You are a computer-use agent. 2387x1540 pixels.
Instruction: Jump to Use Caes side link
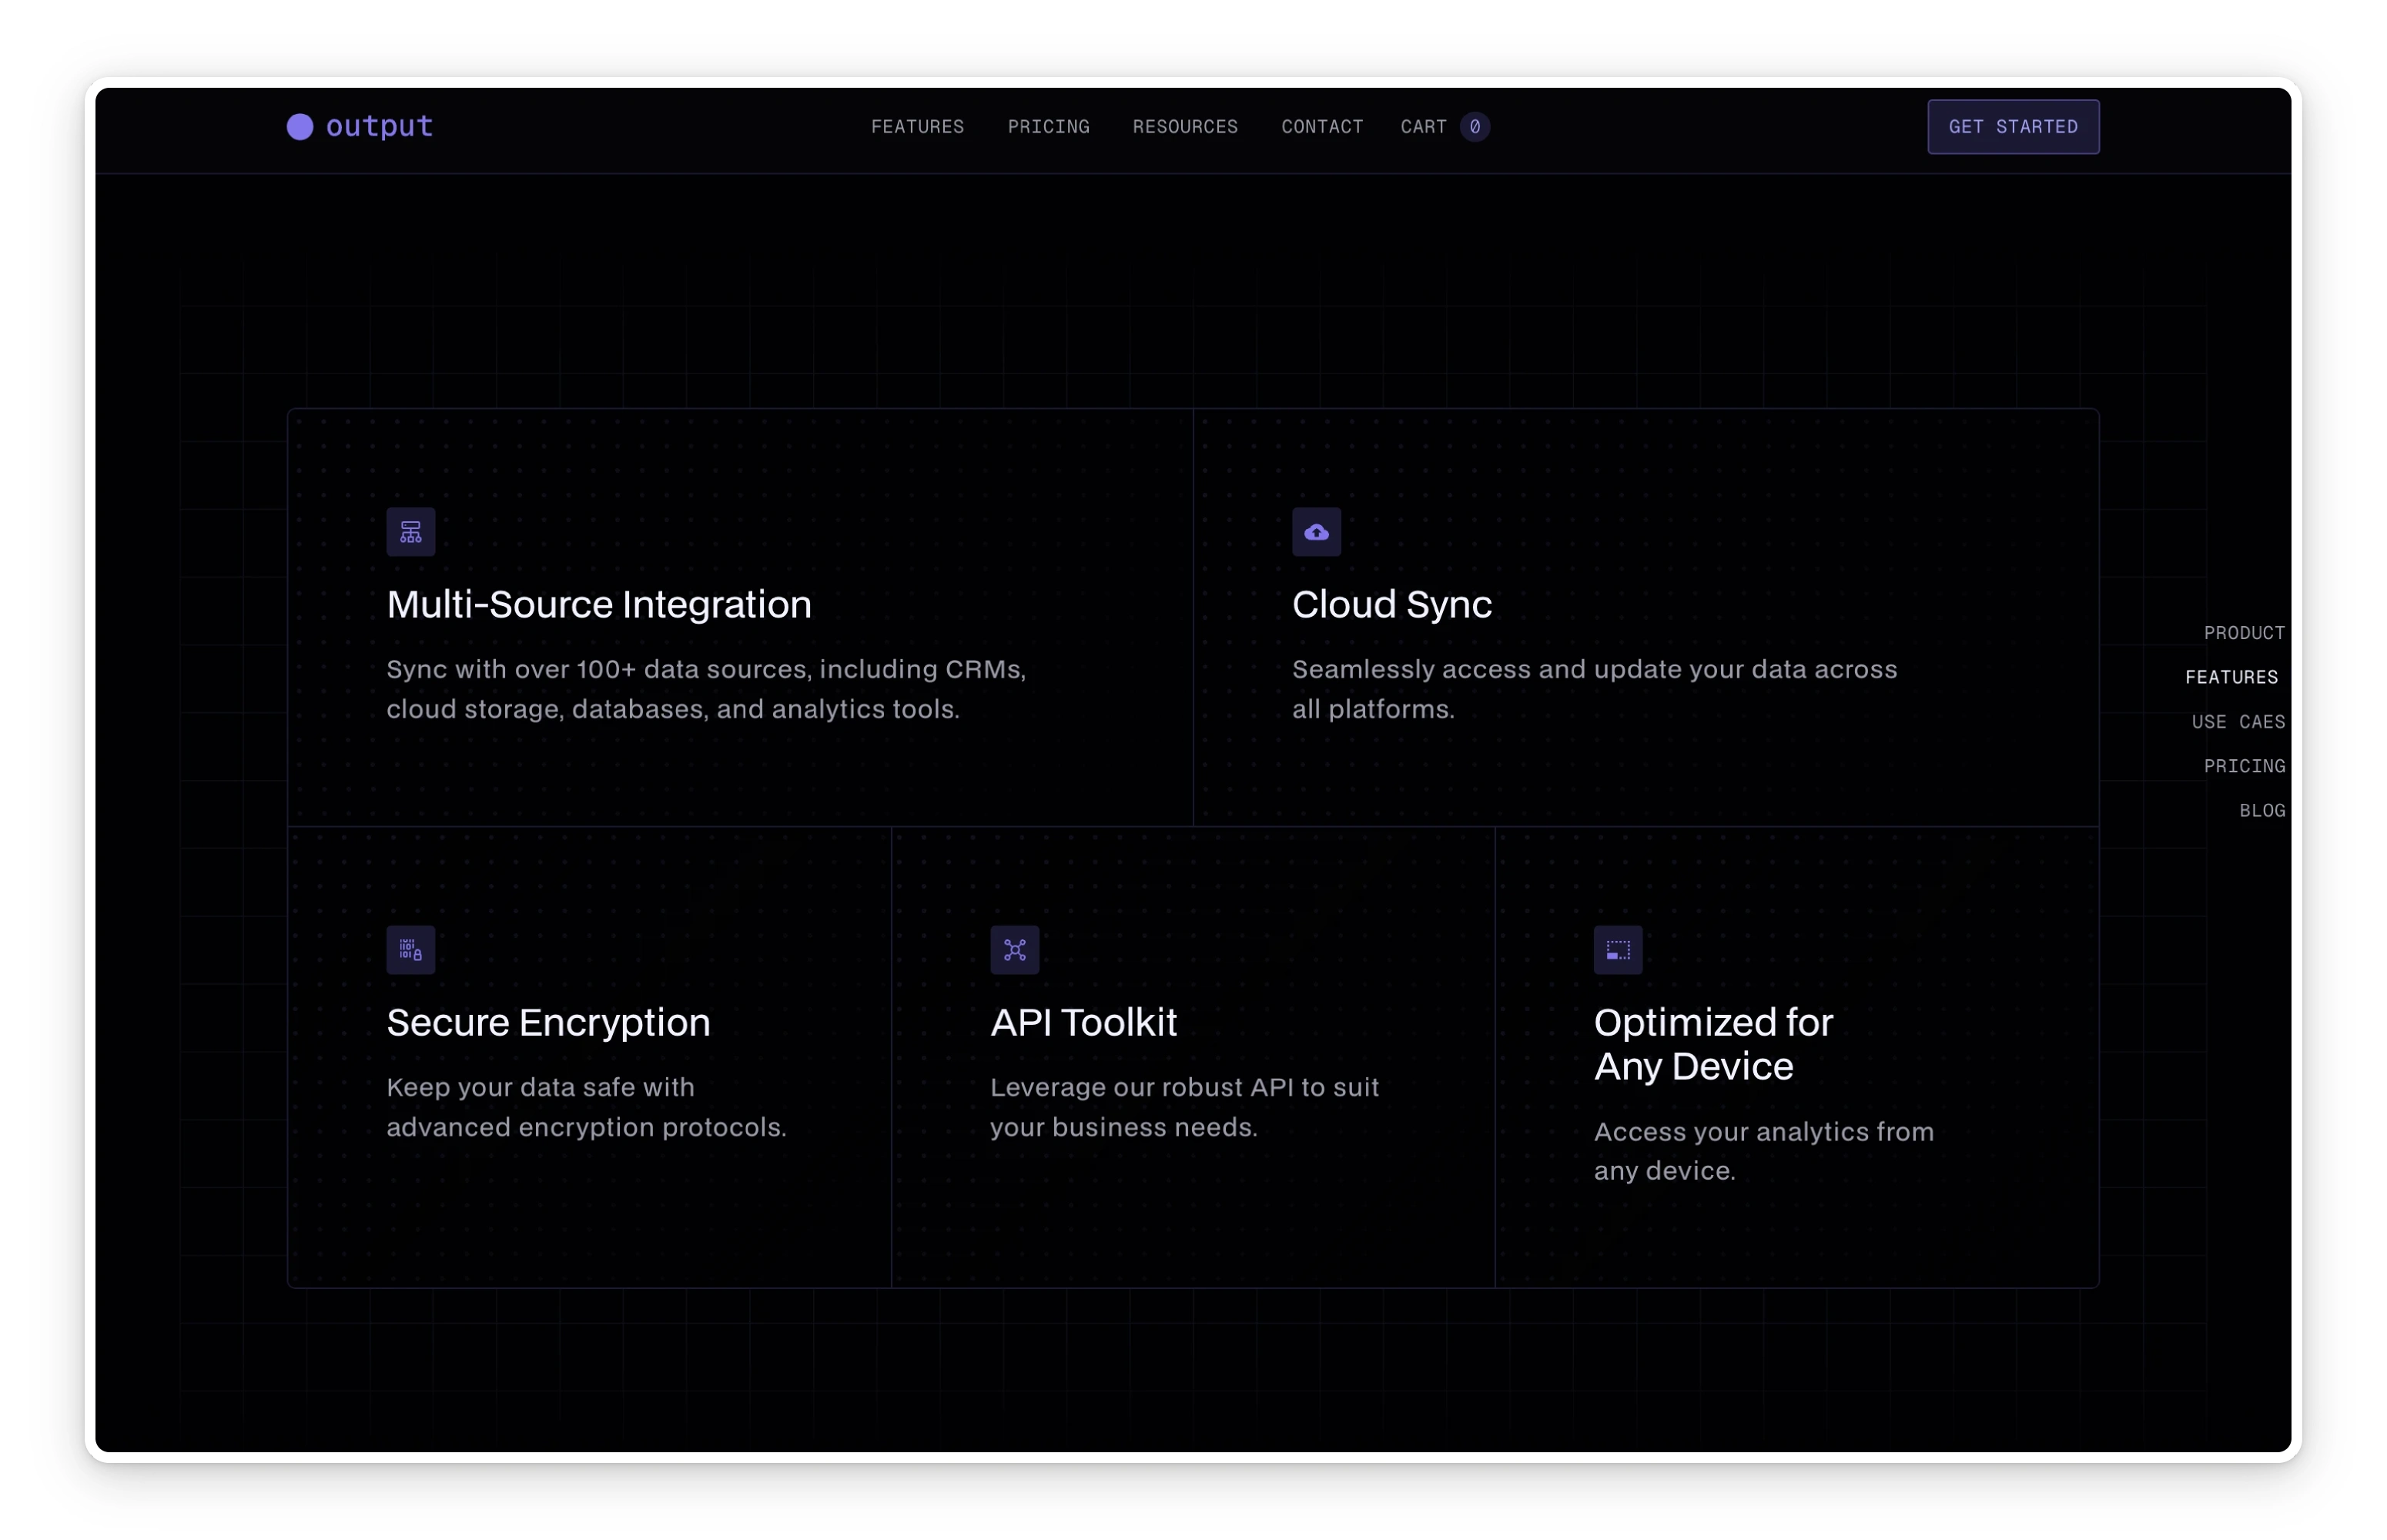click(2238, 722)
